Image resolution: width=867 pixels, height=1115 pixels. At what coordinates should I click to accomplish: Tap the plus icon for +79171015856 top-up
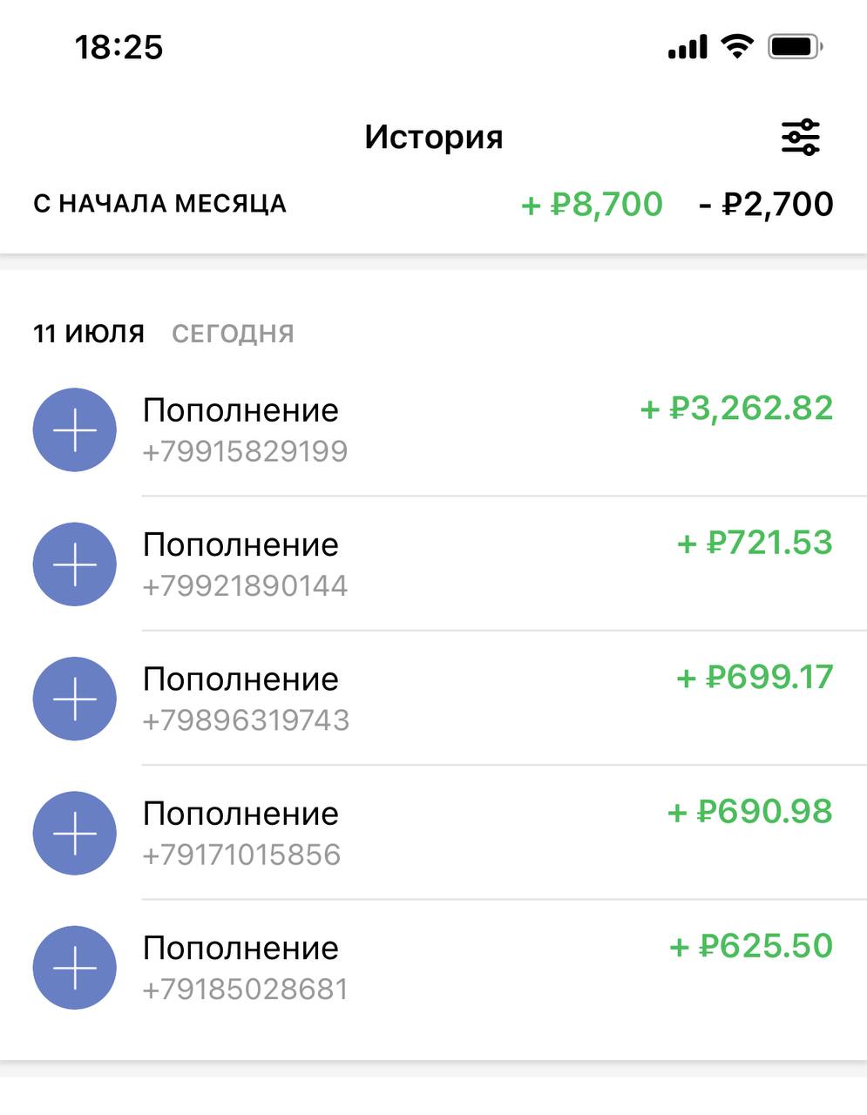pos(75,833)
